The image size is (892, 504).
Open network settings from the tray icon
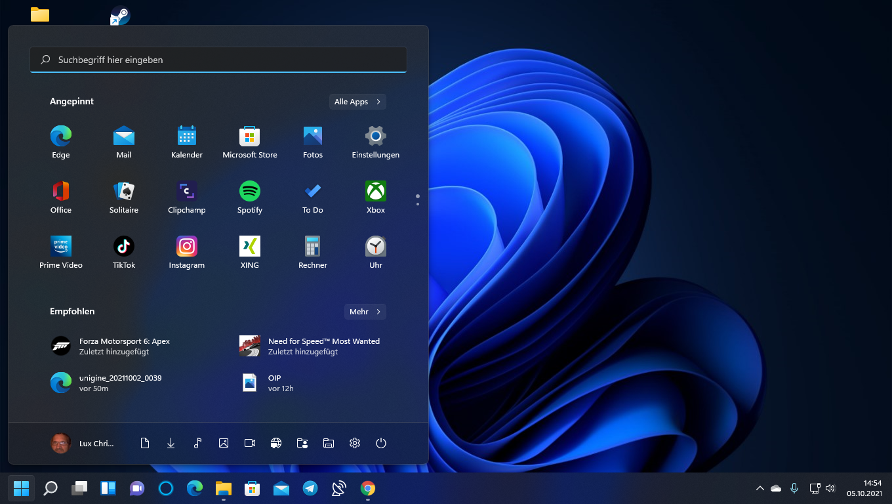(x=815, y=488)
